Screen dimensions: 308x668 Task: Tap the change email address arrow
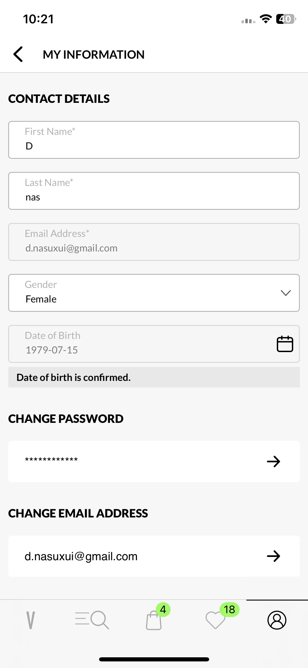(274, 556)
